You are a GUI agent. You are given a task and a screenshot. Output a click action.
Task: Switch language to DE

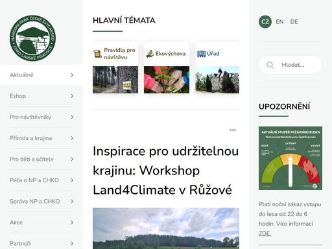294,22
